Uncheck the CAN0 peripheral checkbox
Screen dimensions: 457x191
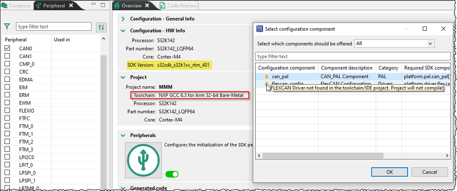tap(7, 49)
